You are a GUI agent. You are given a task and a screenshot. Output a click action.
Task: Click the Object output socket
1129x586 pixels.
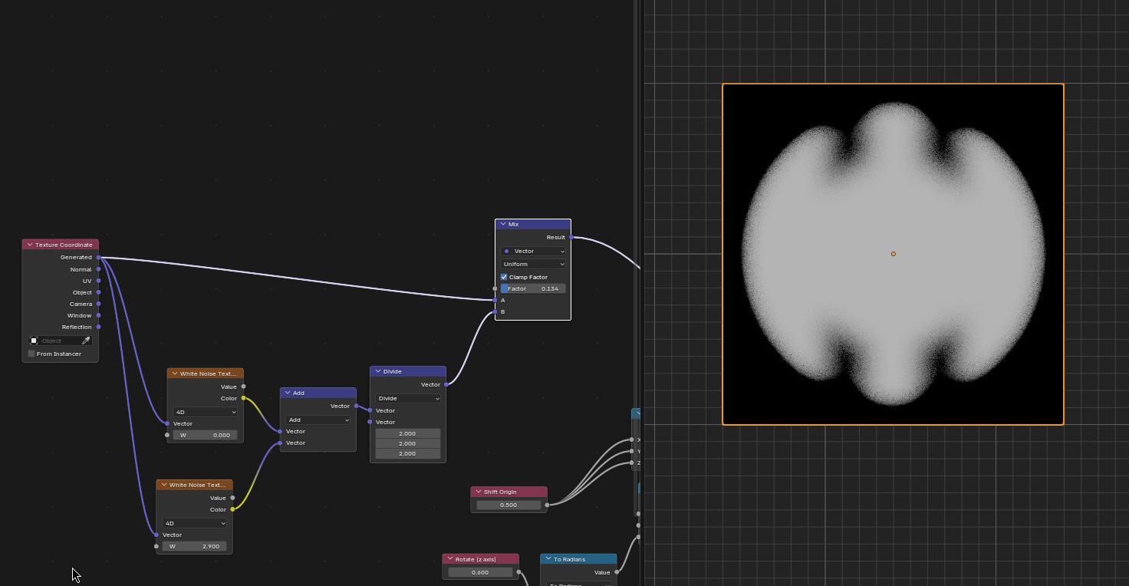(99, 292)
